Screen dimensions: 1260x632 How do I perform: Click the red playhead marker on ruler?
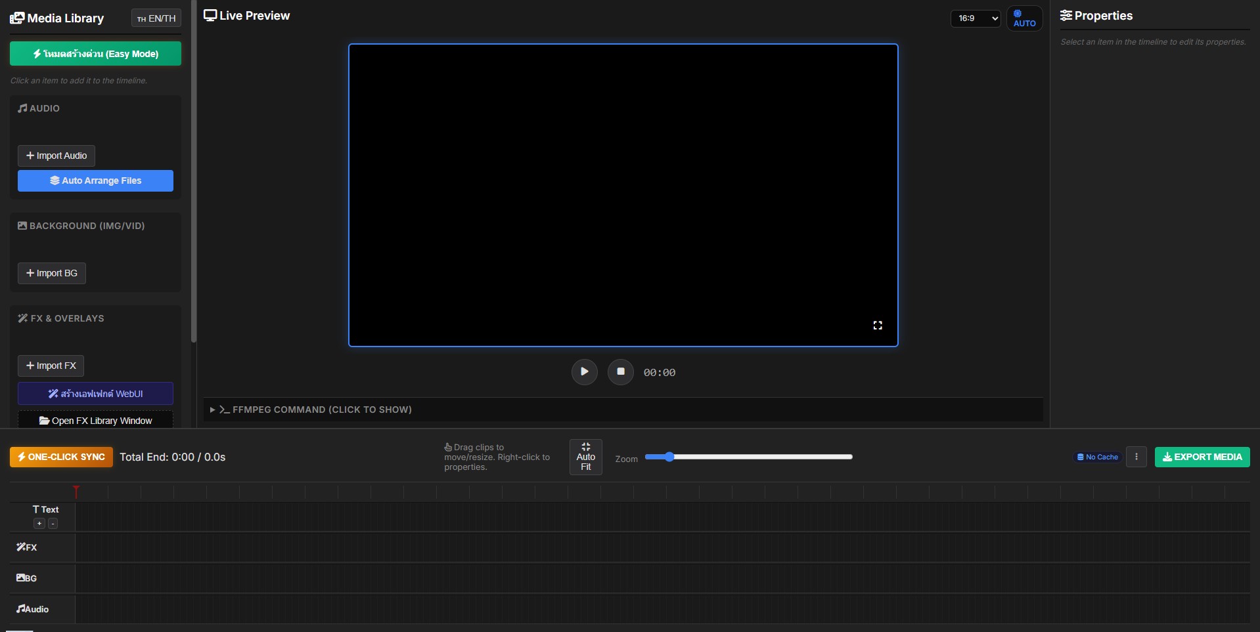[x=76, y=491]
